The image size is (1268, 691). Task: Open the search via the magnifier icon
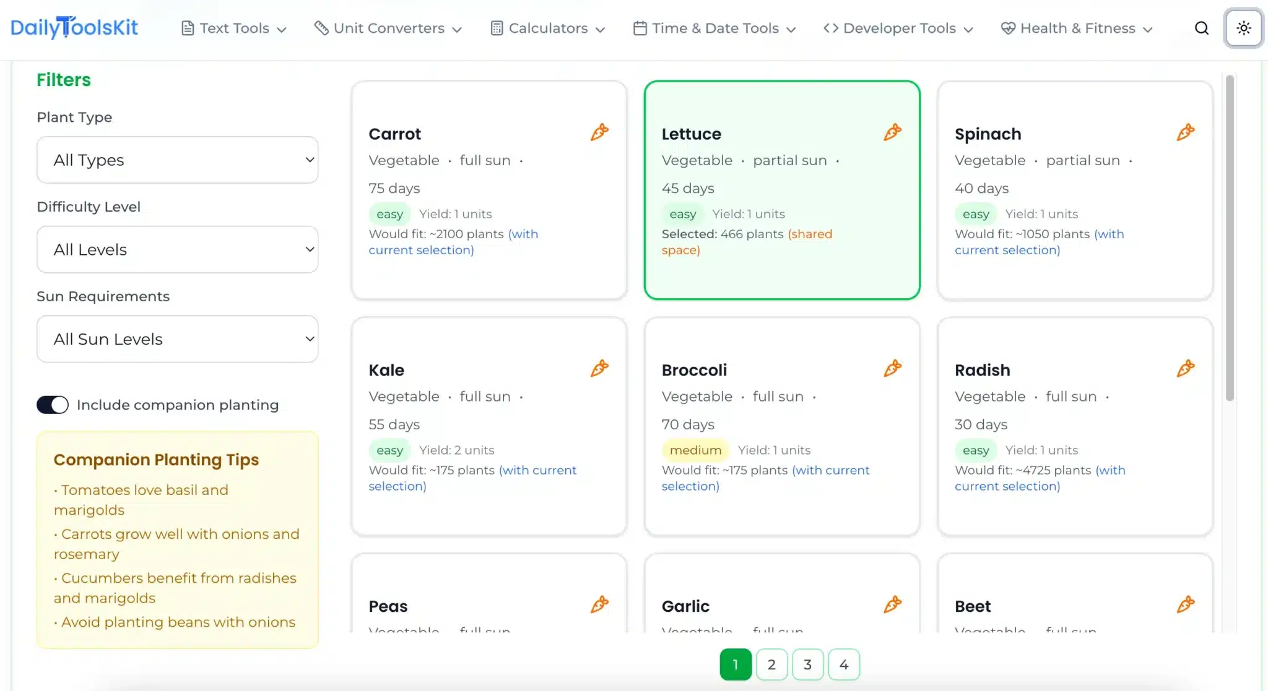click(x=1201, y=28)
